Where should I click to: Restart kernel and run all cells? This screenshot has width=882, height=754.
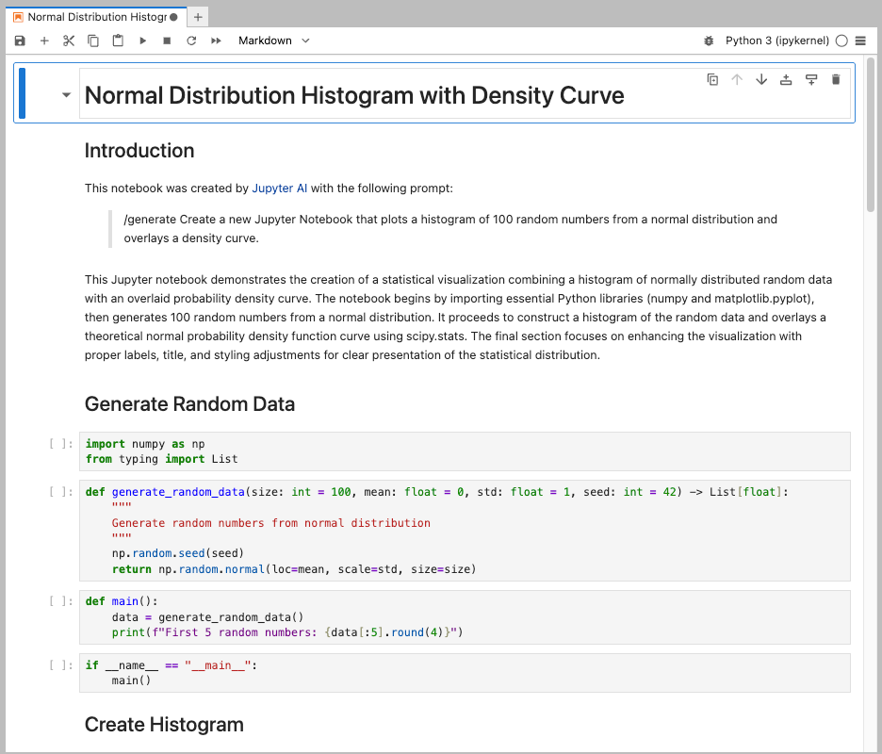tap(216, 41)
